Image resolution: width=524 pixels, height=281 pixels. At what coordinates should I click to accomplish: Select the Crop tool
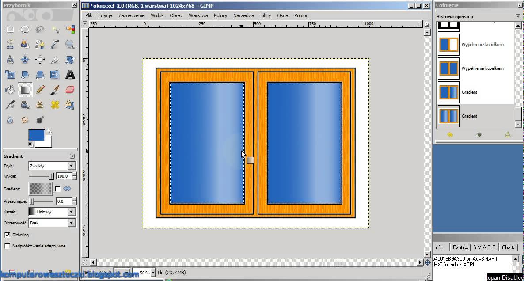55,60
